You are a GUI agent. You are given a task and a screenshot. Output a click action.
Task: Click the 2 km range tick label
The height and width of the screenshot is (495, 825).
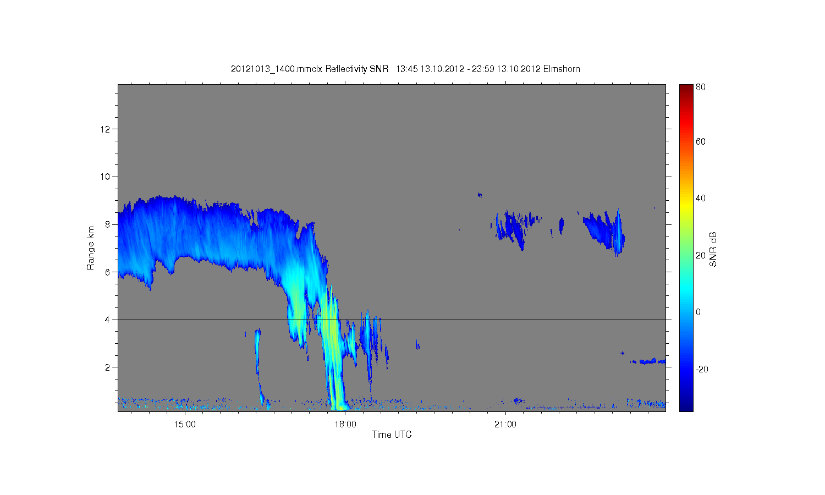(x=108, y=367)
